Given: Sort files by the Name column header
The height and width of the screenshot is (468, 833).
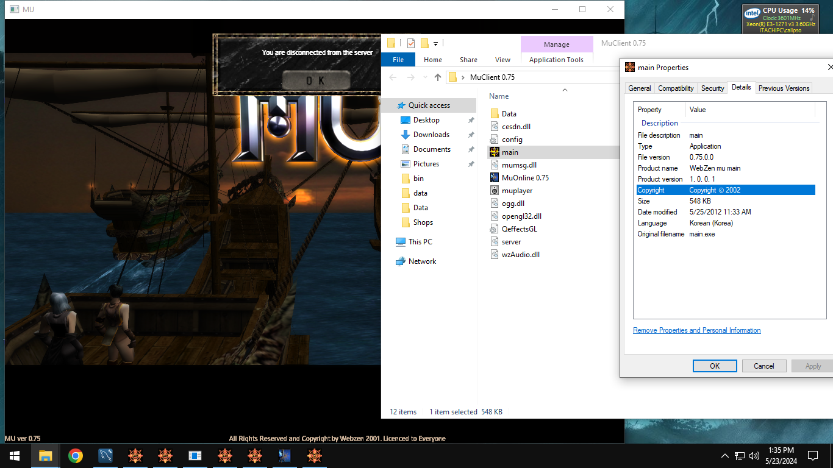Looking at the screenshot, I should tap(499, 96).
